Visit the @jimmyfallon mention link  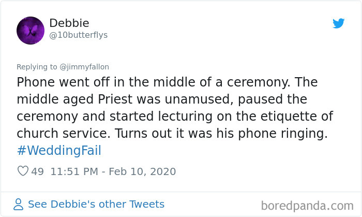[85, 67]
